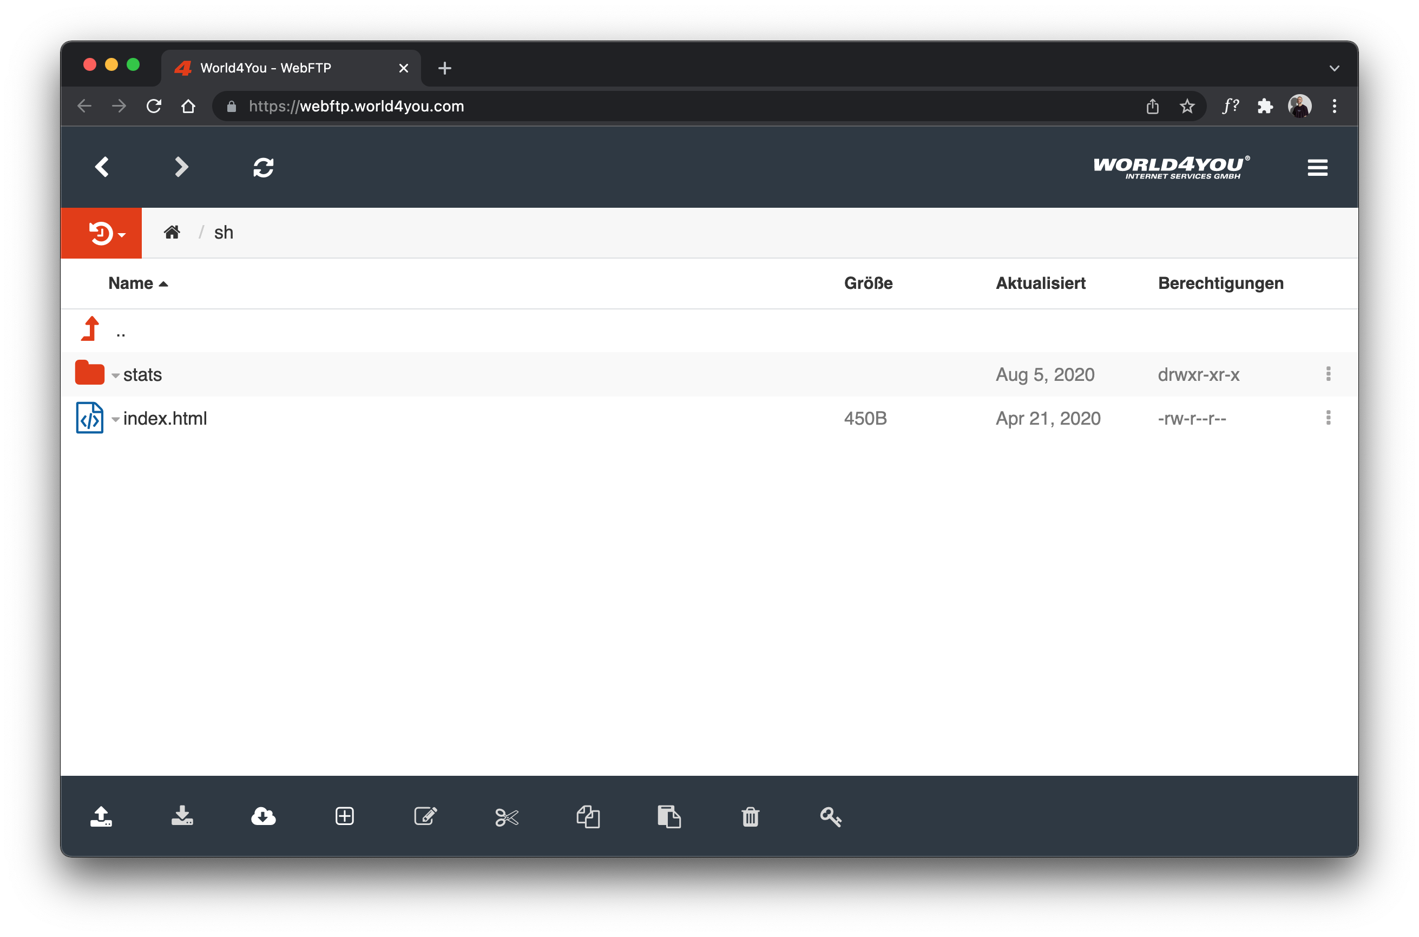The image size is (1419, 937).
Task: Close the World4You - WebFTP tab
Action: 404,68
